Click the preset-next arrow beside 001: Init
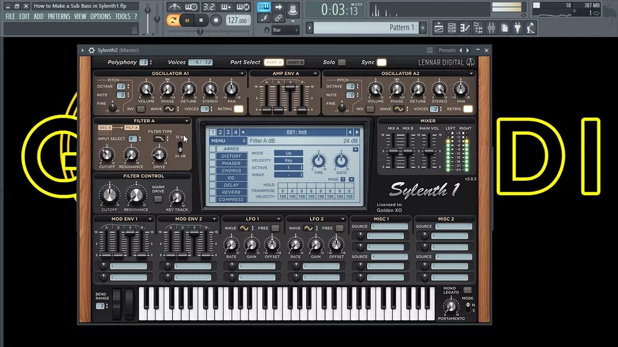This screenshot has width=618, height=347. tap(357, 132)
